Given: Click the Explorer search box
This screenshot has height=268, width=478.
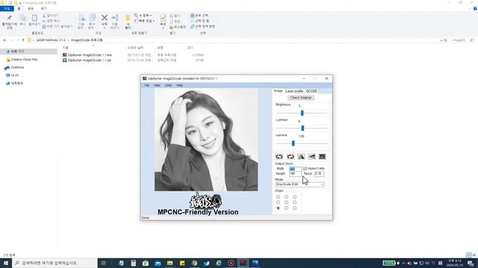Looking at the screenshot, I should [463, 40].
